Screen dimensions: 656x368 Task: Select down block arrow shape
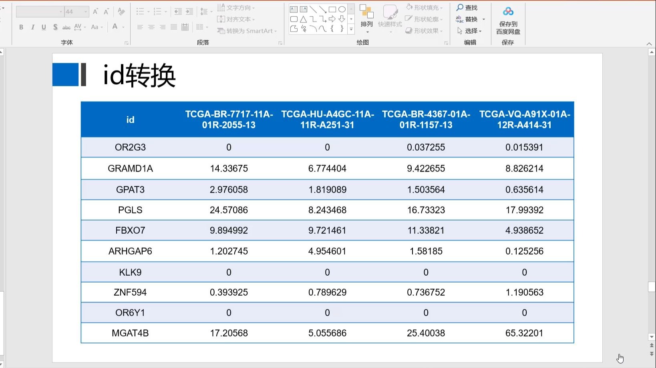pos(342,19)
